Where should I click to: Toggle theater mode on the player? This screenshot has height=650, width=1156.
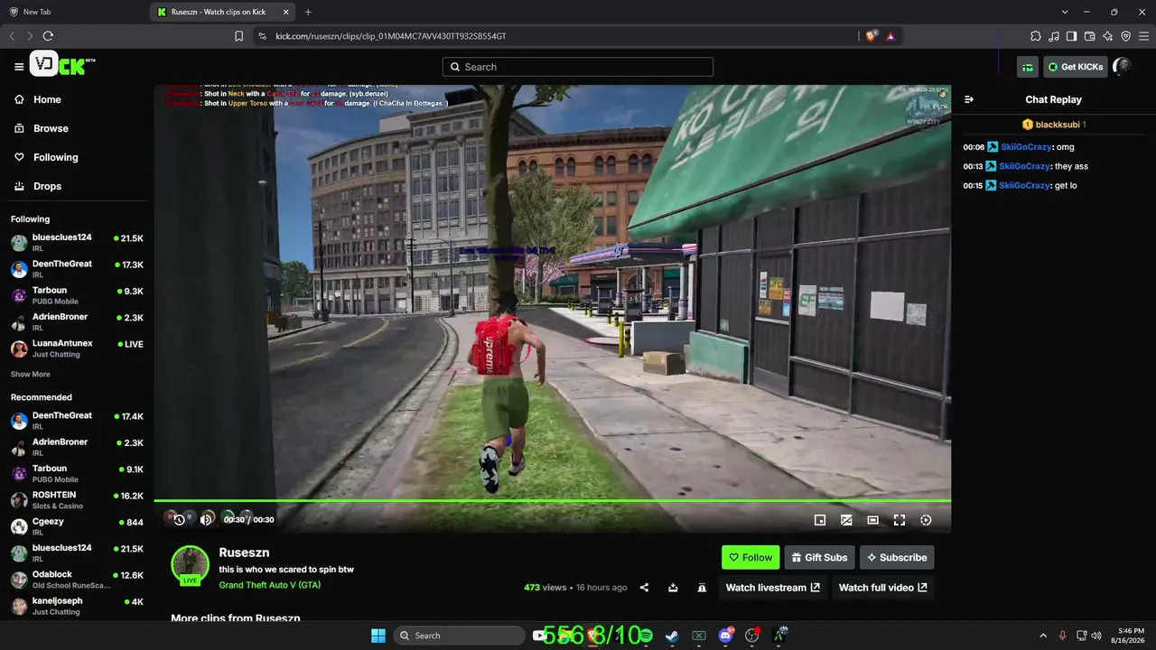tap(872, 520)
